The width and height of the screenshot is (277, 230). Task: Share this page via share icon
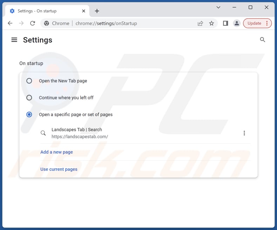200,23
